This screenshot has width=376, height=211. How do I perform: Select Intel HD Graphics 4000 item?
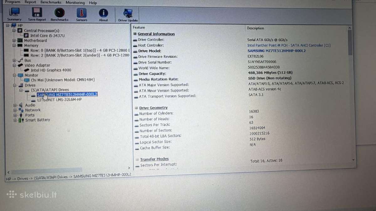pos(51,70)
